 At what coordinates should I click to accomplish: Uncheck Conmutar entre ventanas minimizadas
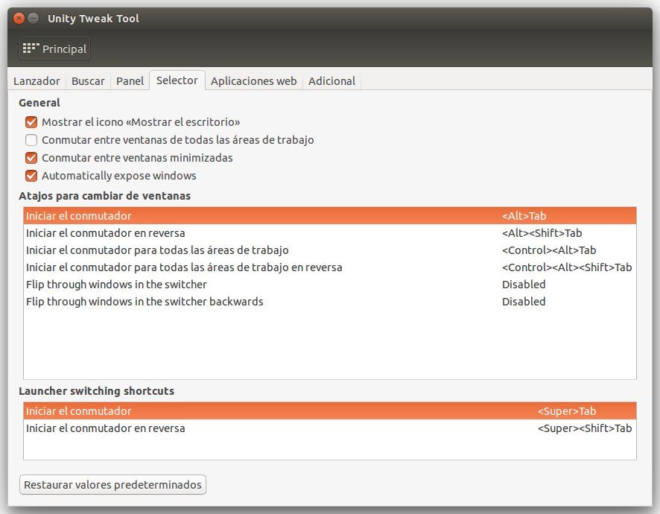click(31, 158)
